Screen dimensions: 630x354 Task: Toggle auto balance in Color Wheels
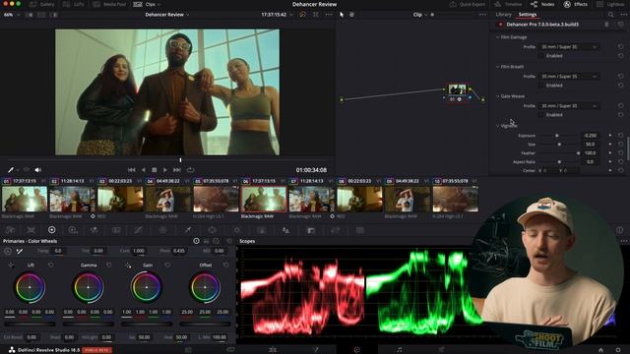[7, 252]
